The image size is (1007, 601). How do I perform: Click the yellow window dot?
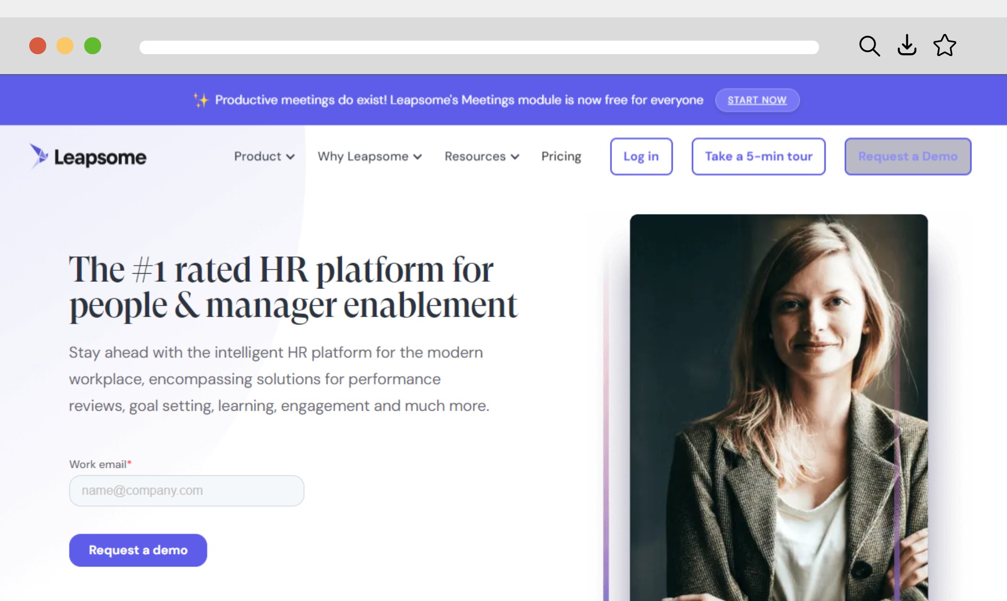point(65,46)
